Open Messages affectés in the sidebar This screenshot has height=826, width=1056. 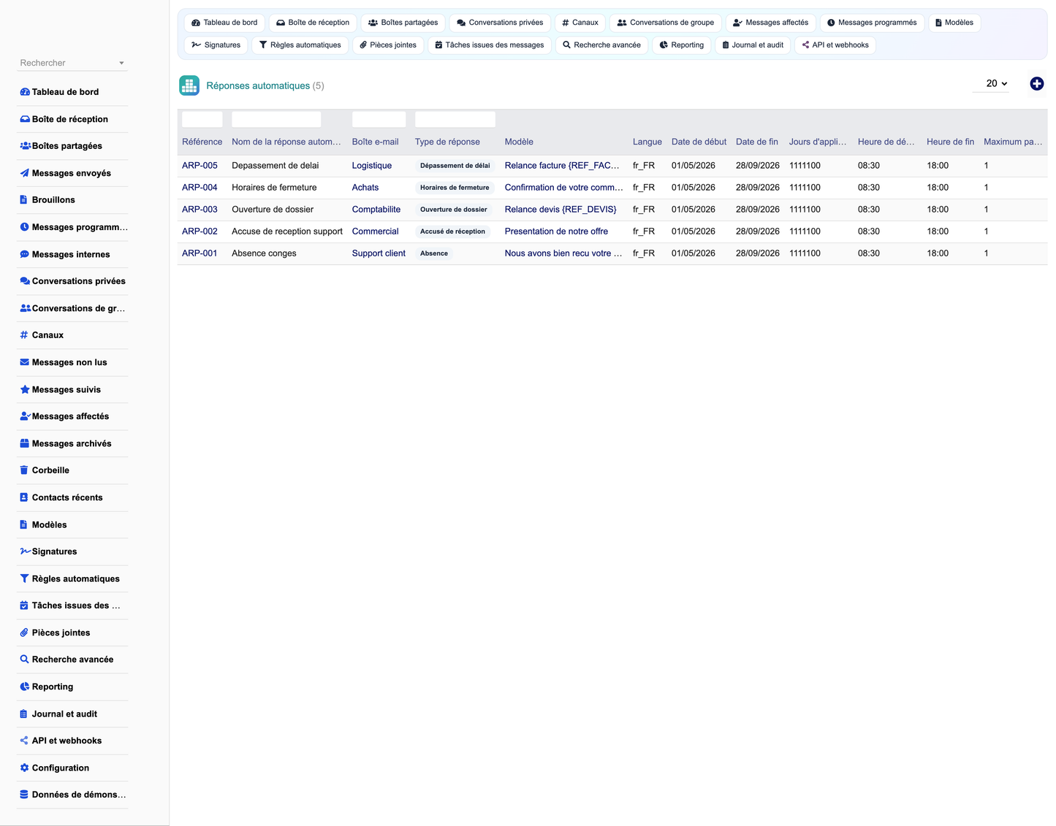click(72, 416)
